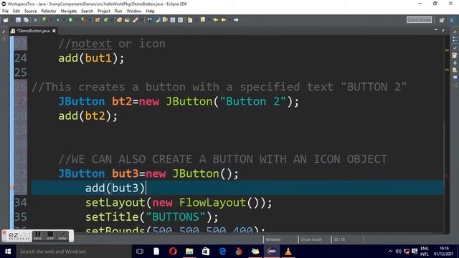The width and height of the screenshot is (459, 258).
Task: Open Opera browser from taskbar
Action: [173, 252]
